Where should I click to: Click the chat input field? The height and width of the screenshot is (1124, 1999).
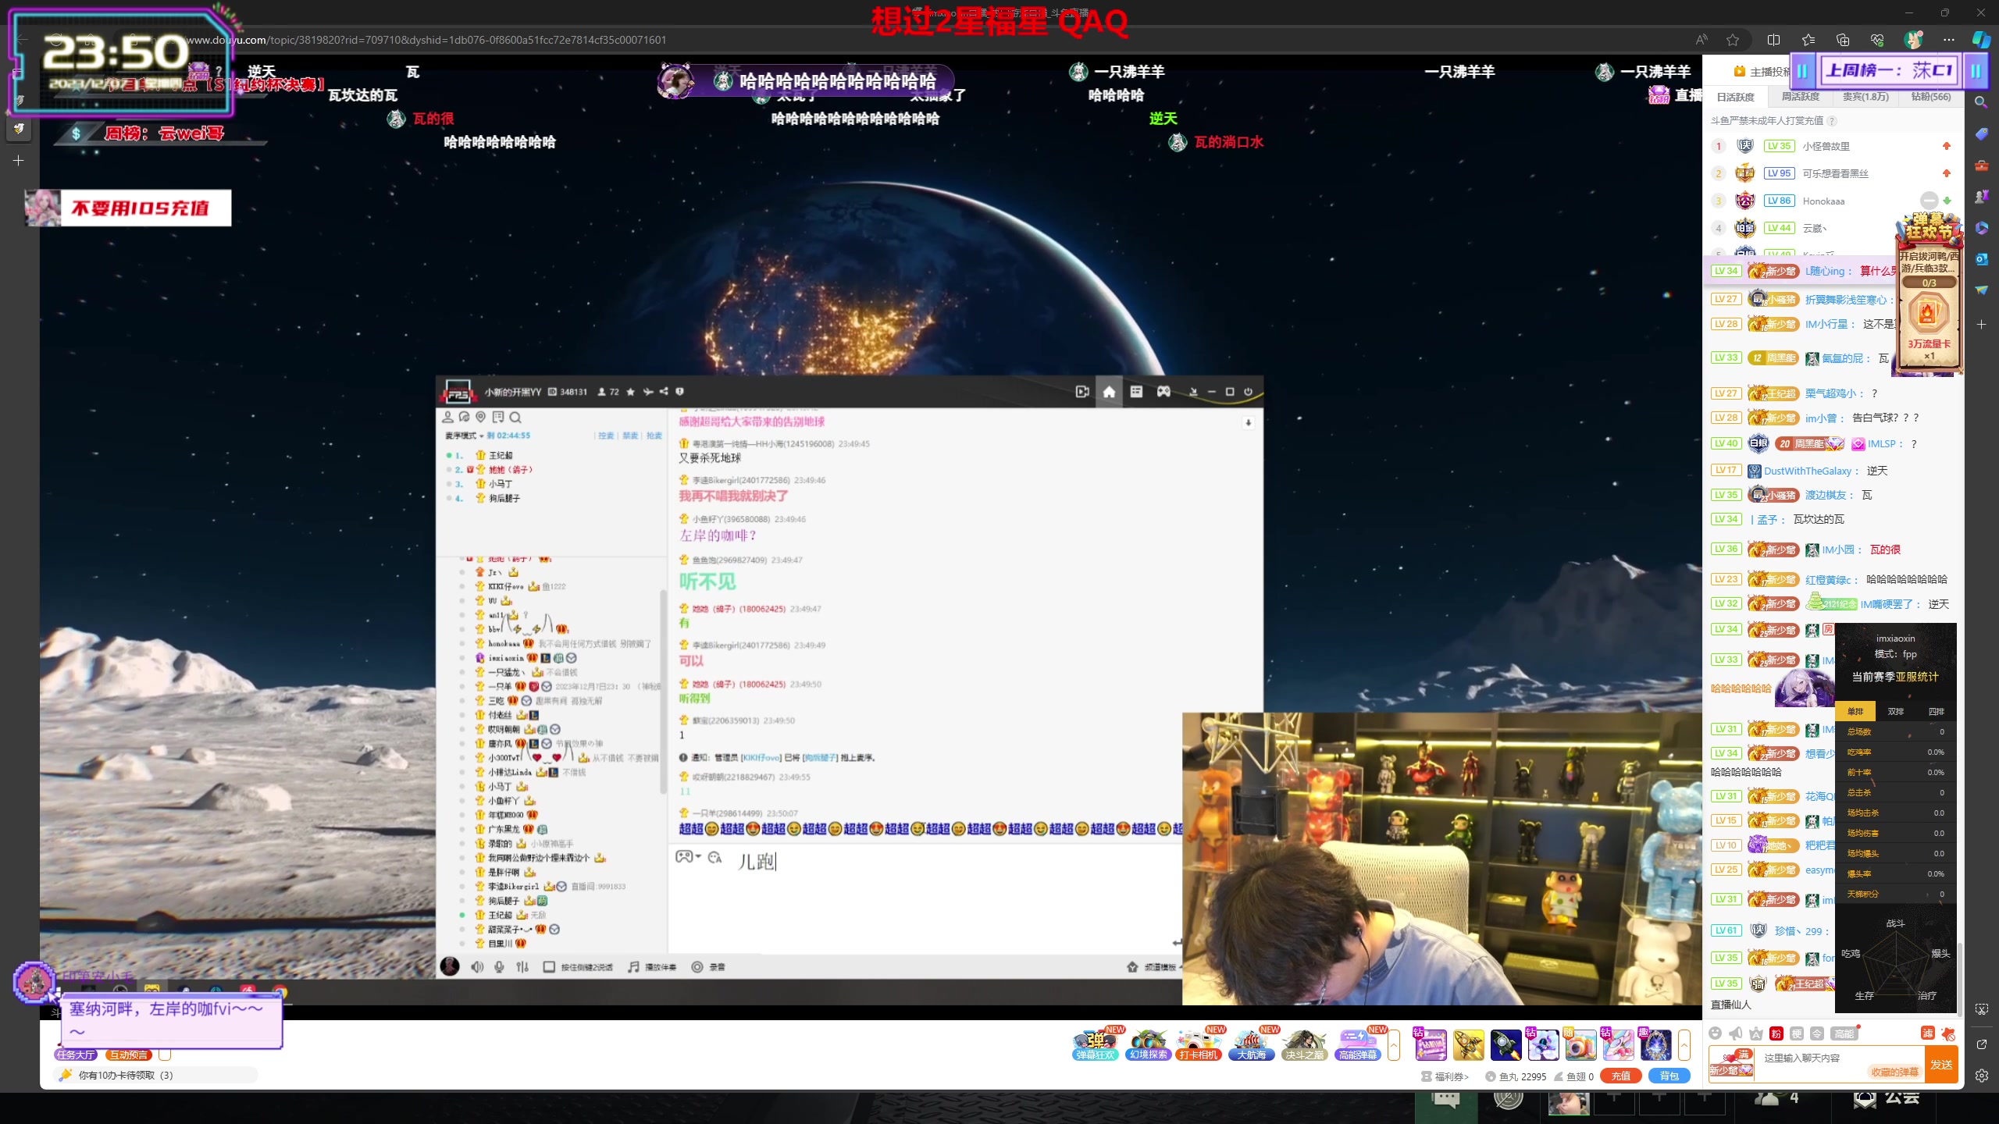point(1812,1058)
